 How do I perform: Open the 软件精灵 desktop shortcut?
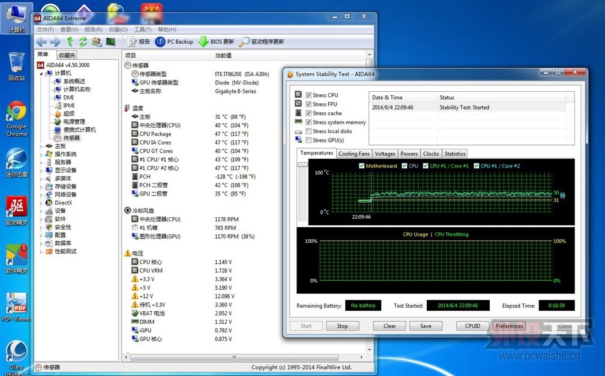(x=17, y=259)
